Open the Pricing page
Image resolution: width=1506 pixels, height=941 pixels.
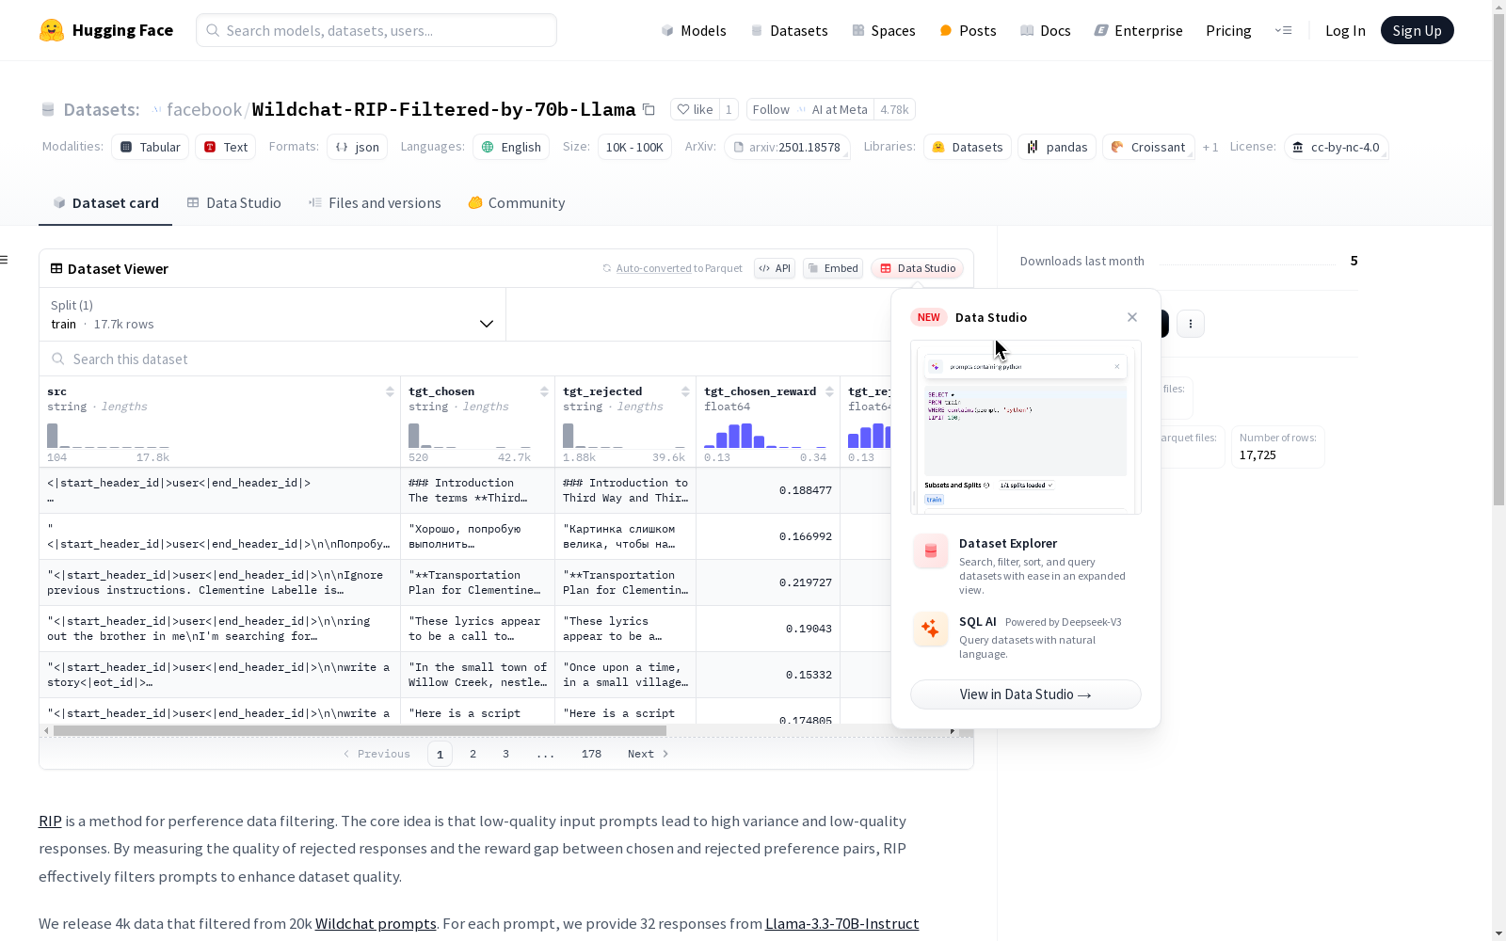[1228, 30]
